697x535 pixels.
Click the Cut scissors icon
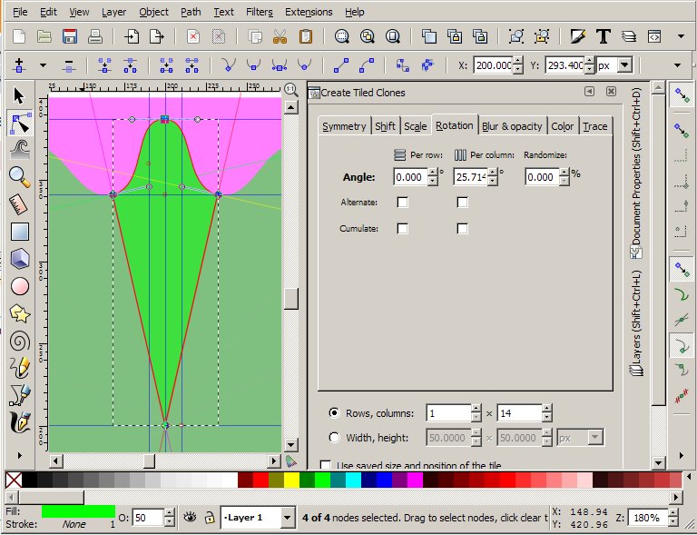[x=280, y=37]
